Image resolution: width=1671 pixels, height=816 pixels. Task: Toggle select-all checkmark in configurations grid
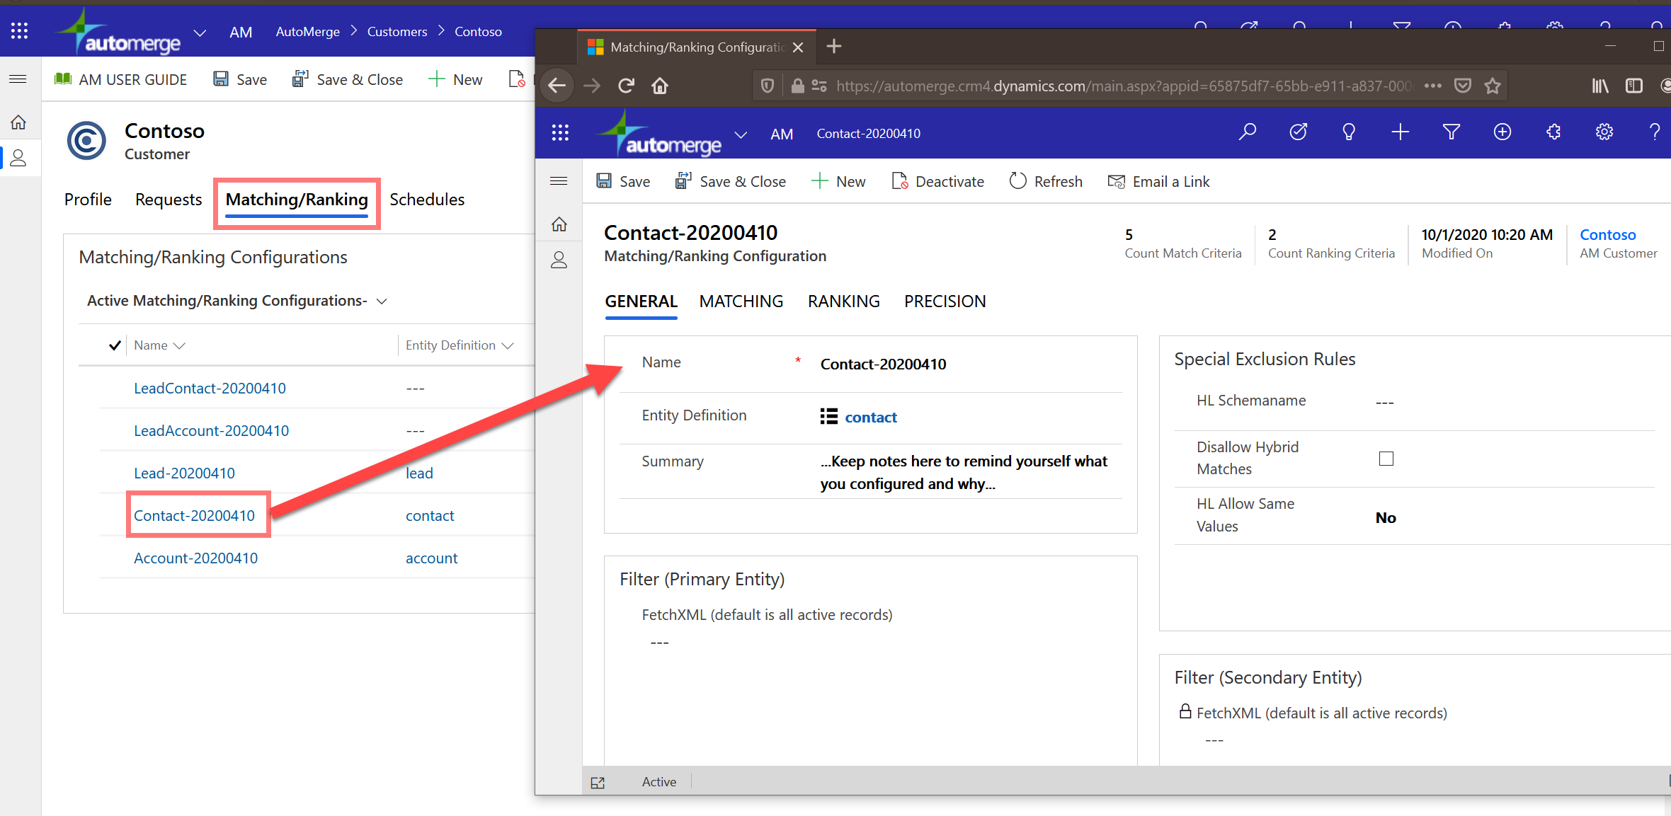(115, 345)
